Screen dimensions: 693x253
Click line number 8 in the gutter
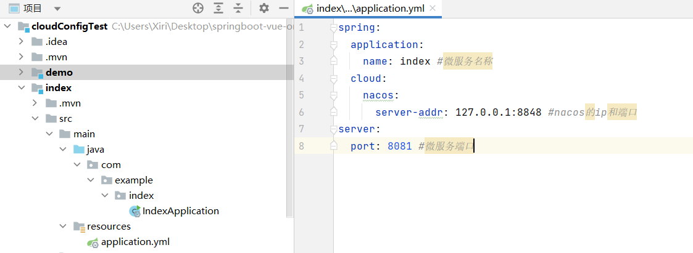(301, 146)
